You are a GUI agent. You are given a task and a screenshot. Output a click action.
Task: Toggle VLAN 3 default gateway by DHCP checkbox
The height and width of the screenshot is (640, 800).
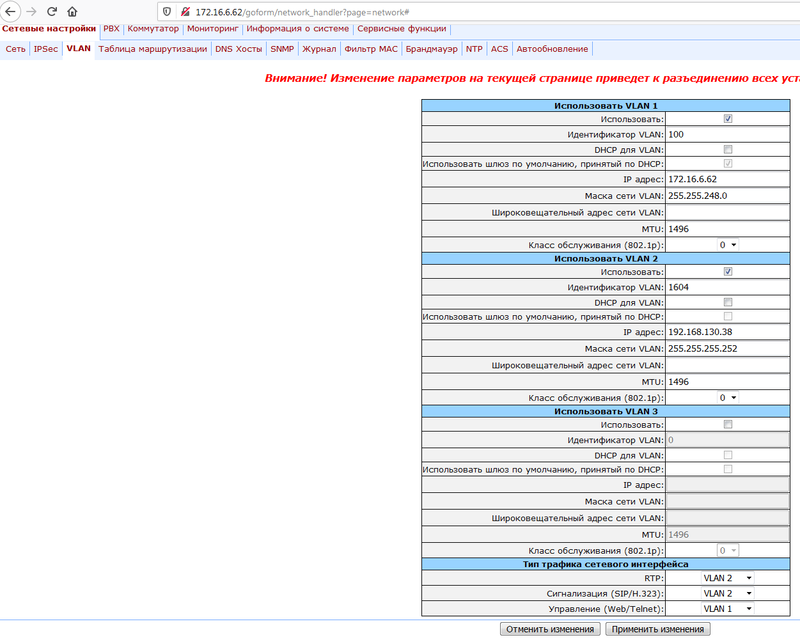pos(728,469)
